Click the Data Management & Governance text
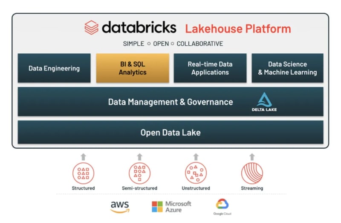The height and width of the screenshot is (223, 341). tap(170, 102)
